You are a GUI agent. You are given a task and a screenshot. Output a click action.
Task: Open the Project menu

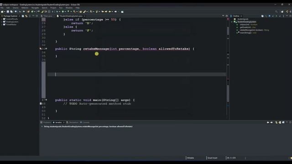tap(53, 8)
